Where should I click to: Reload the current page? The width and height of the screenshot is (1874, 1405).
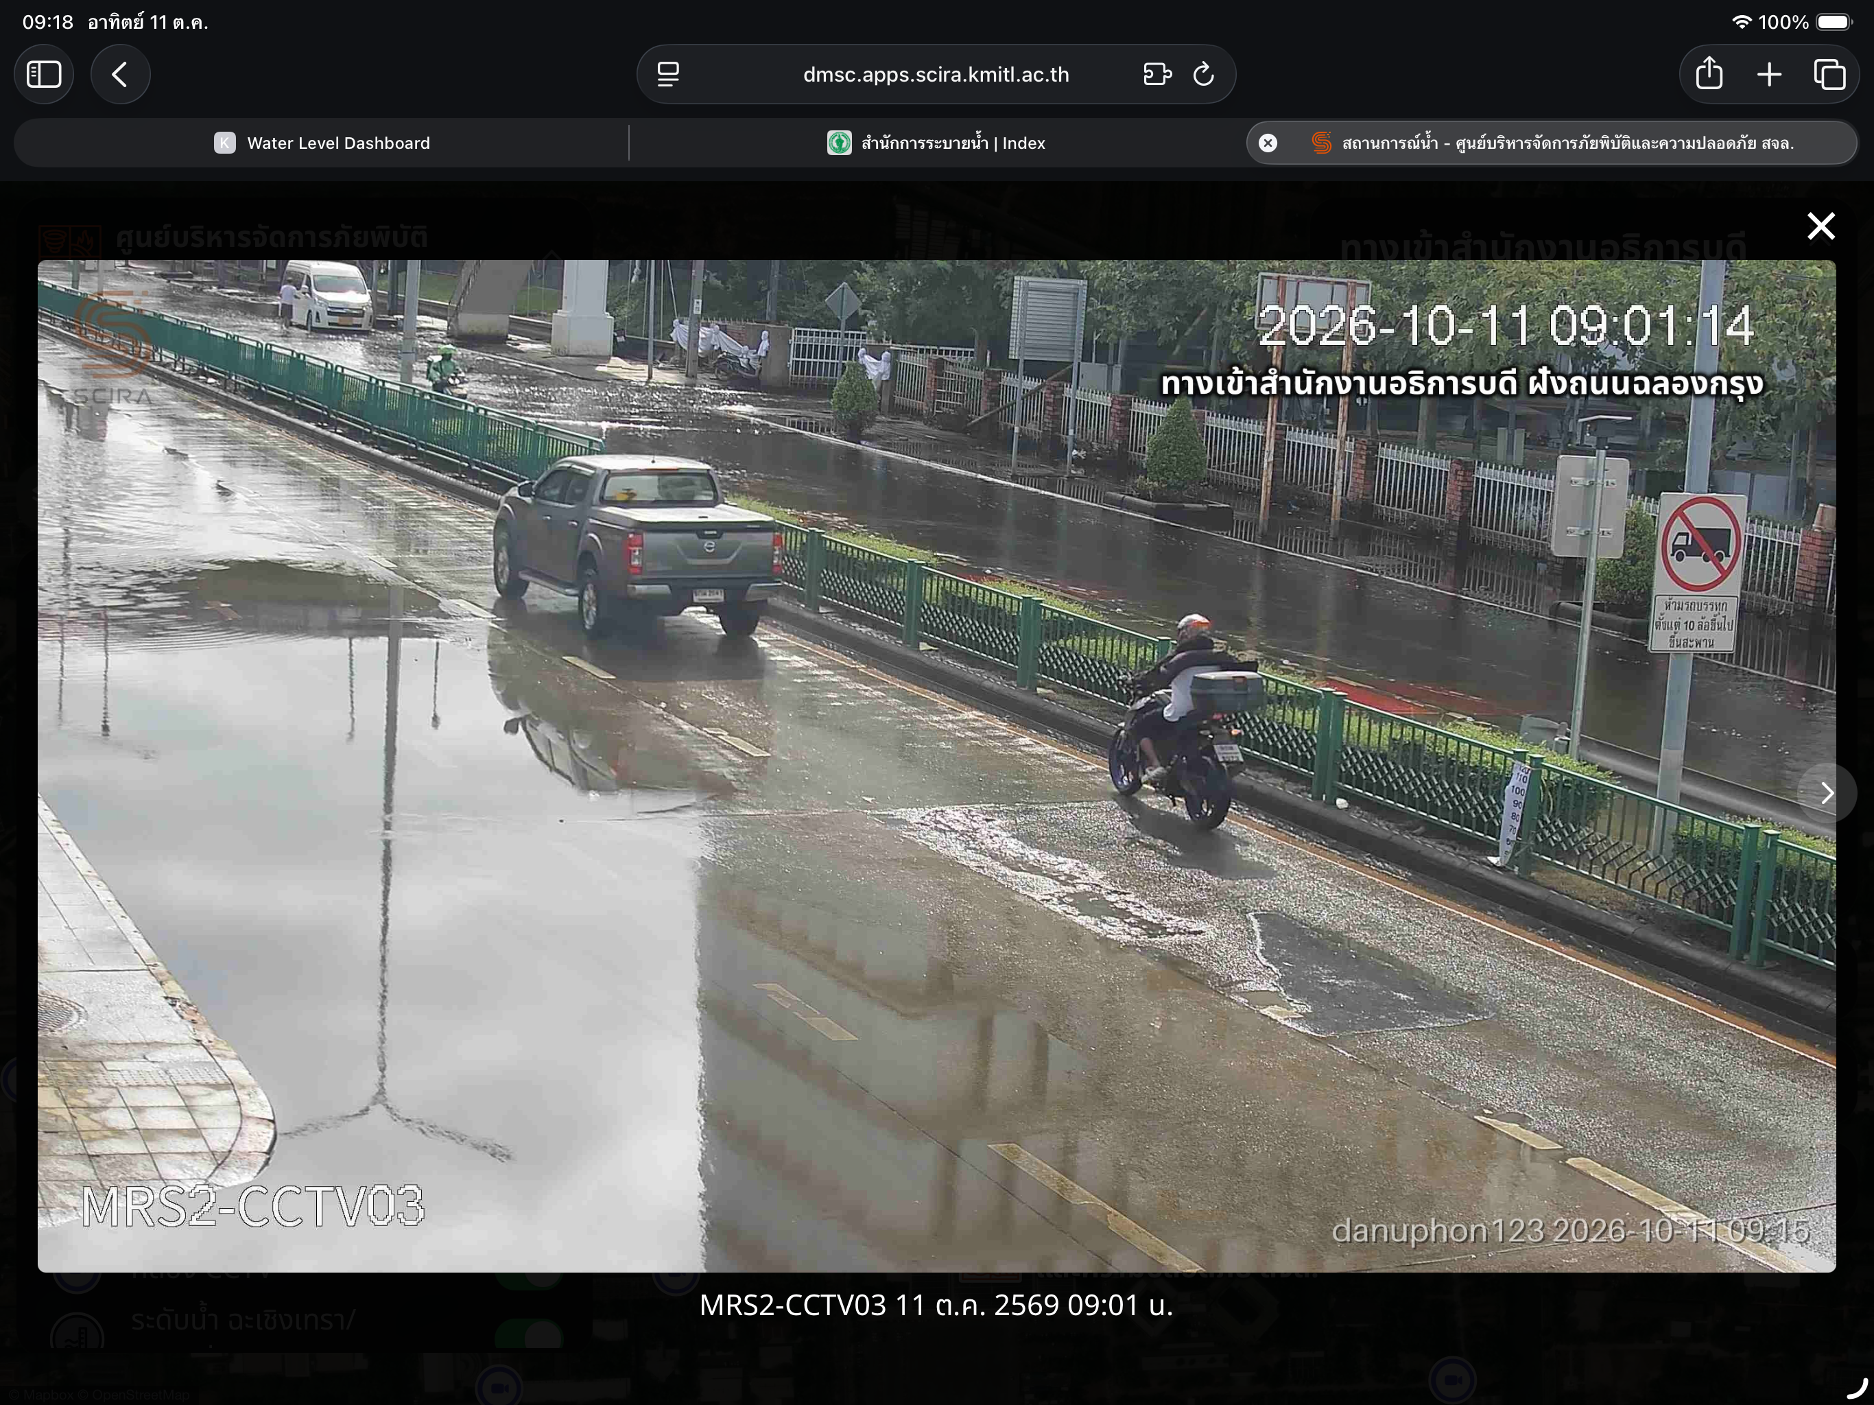coord(1204,75)
